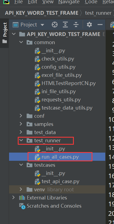Select ini_file_utils.py file
This screenshot has width=114, height=224.
coord(59,92)
